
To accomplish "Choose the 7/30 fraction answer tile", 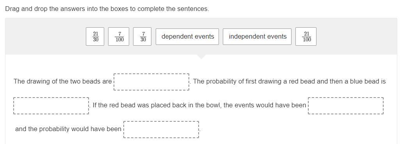I will pos(142,37).
